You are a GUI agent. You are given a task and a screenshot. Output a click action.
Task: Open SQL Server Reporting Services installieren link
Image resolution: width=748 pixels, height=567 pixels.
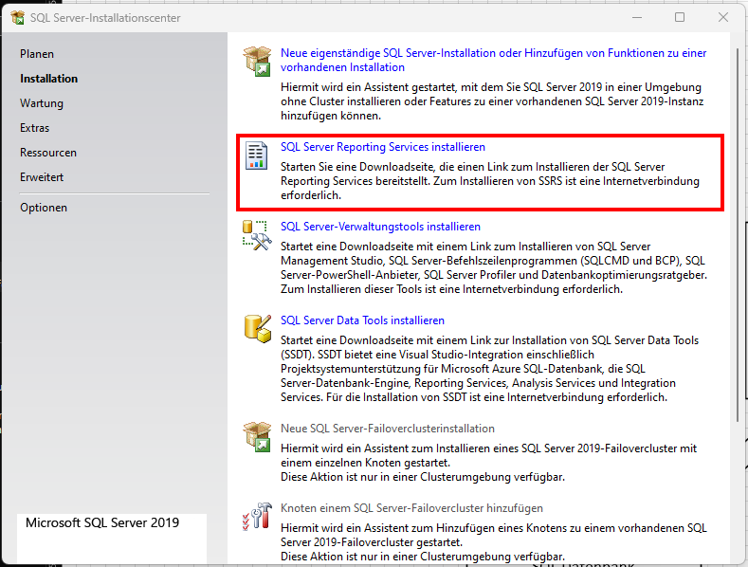(x=383, y=147)
